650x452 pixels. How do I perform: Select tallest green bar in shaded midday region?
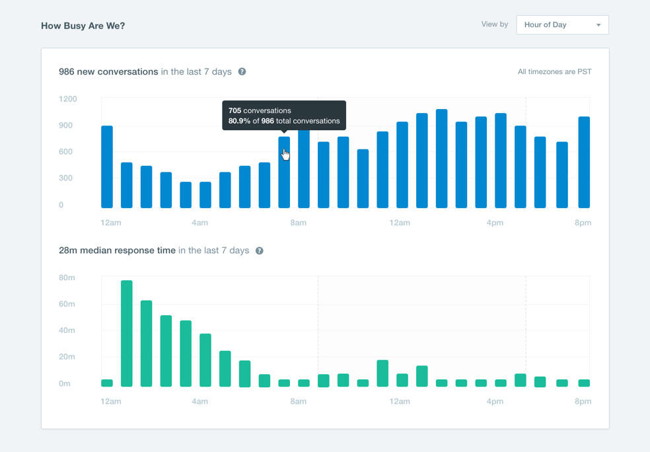click(x=382, y=373)
